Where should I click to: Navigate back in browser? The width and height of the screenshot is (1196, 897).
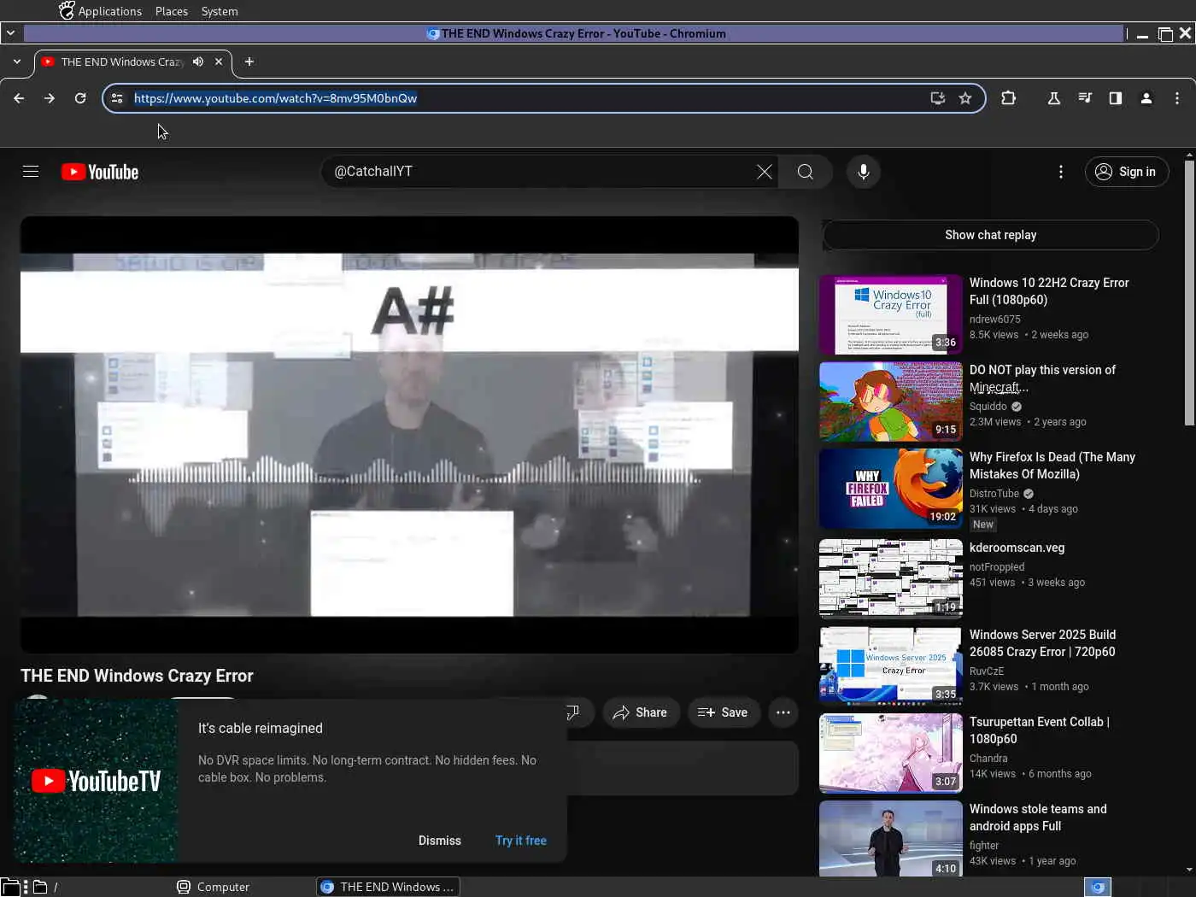(x=19, y=98)
